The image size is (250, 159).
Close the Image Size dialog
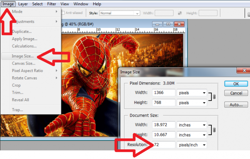click(244, 70)
